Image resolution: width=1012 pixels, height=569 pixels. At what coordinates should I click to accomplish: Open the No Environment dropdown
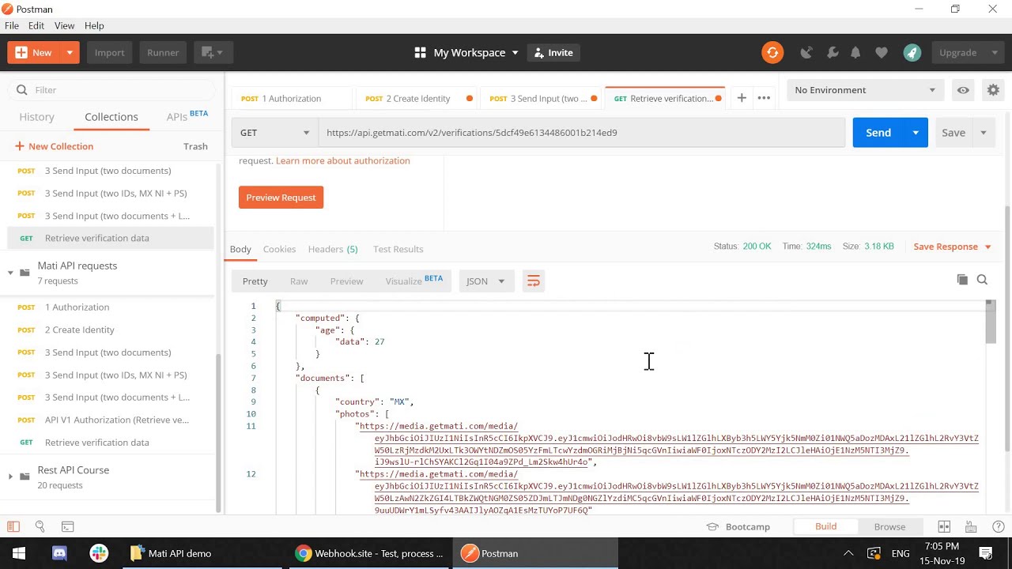(865, 90)
